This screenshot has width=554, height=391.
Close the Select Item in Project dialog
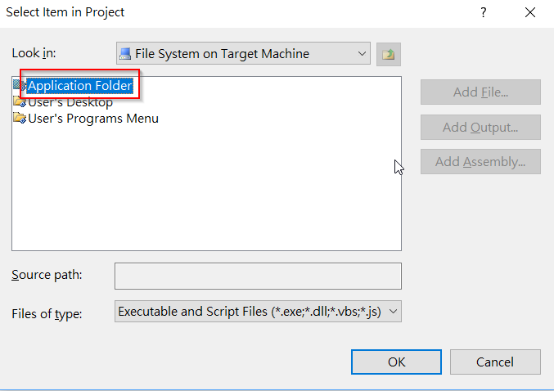[x=530, y=13]
